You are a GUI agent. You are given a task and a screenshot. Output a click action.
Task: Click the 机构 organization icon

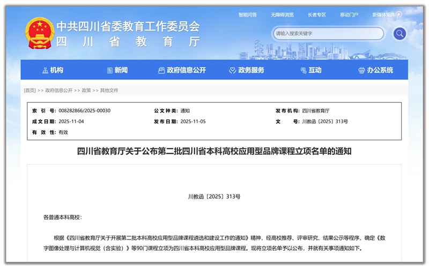pyautogui.click(x=45, y=70)
